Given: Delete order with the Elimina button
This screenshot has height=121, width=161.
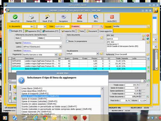Looking at the screenshot, I should point(79,18).
